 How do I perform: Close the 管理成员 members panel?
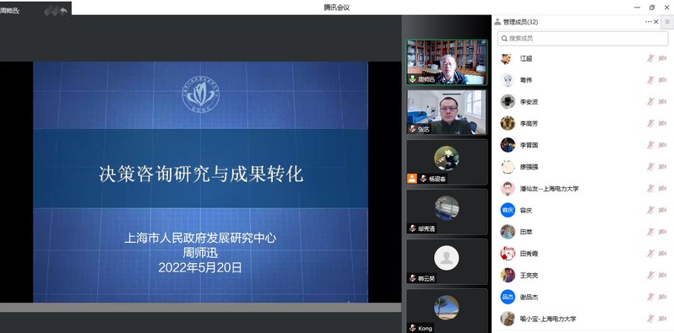(656, 22)
